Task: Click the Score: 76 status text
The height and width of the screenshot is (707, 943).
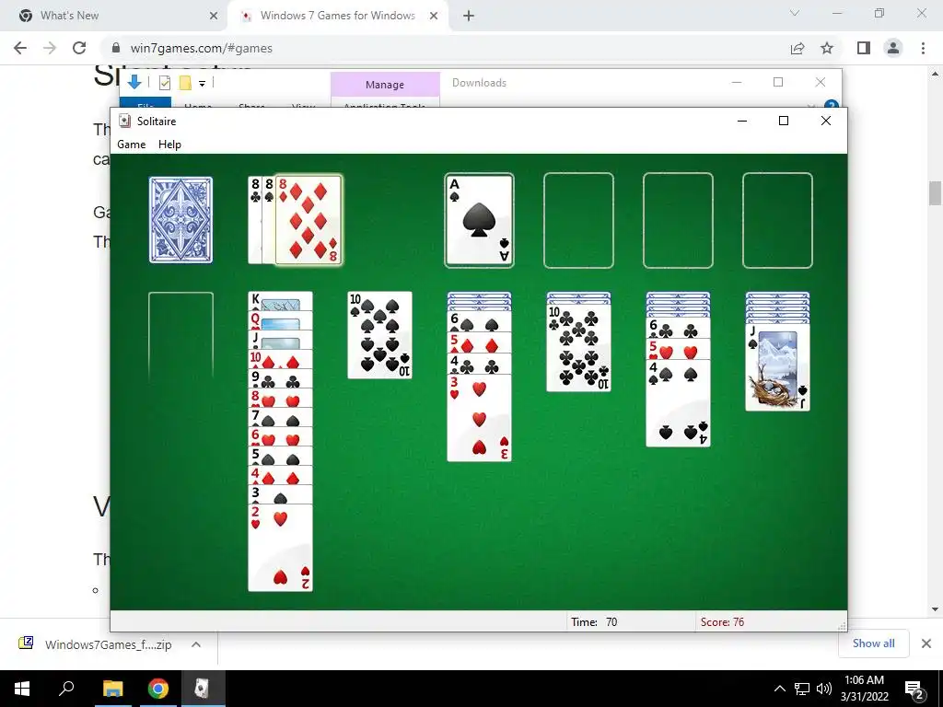Action: pyautogui.click(x=722, y=622)
